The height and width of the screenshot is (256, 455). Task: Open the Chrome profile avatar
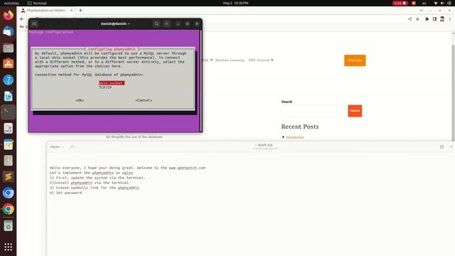click(x=442, y=19)
